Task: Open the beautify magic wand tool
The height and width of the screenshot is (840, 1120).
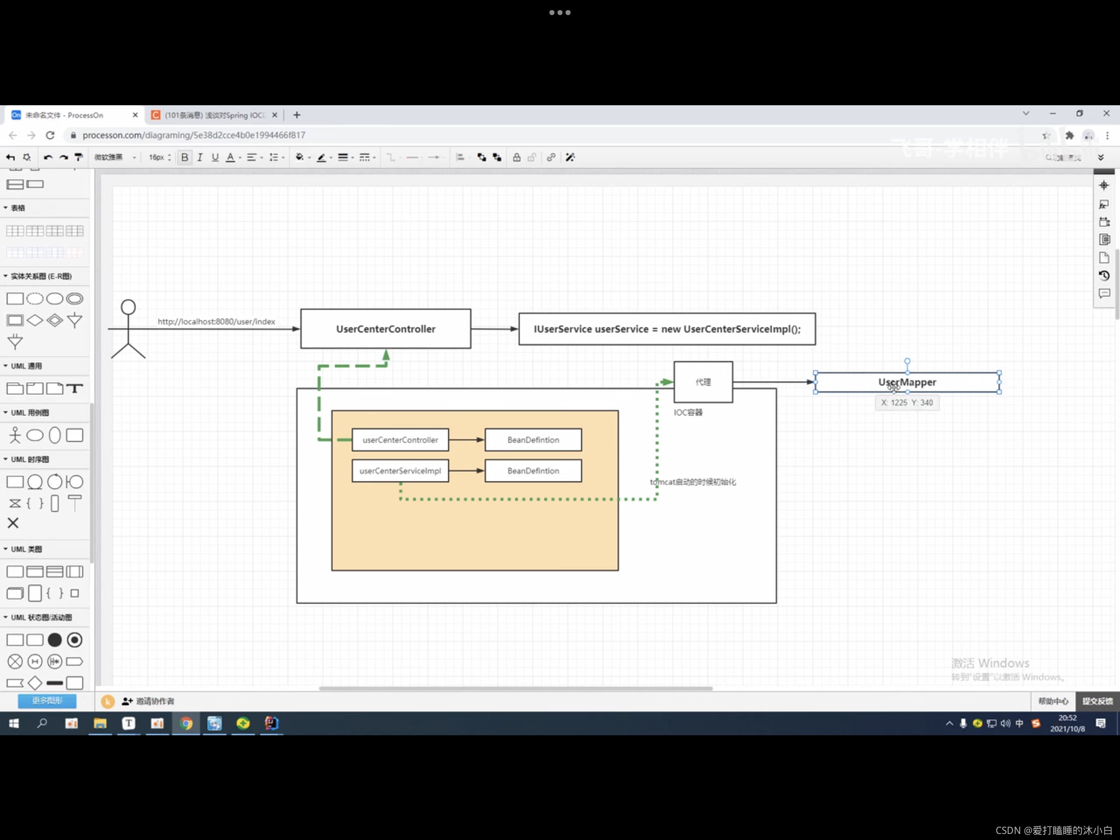Action: (x=570, y=158)
